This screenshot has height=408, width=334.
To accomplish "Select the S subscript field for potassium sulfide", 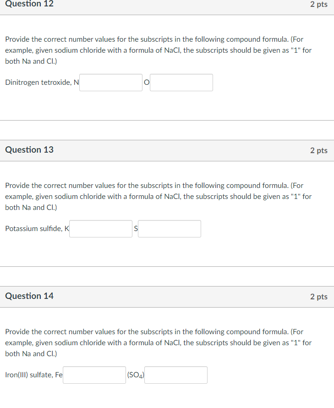I will [x=170, y=228].
